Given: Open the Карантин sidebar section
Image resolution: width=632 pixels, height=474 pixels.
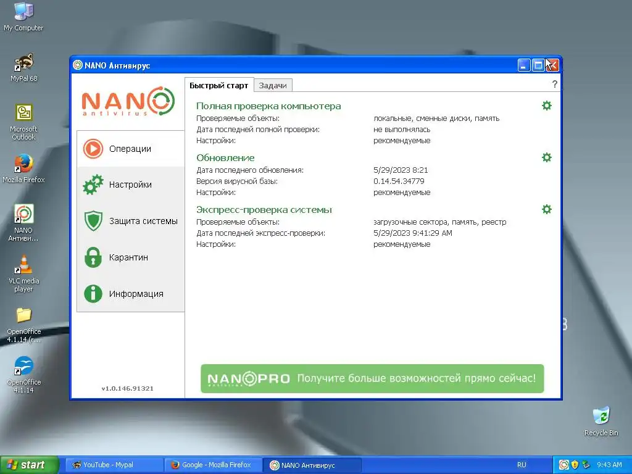Looking at the screenshot, I should pos(131,257).
